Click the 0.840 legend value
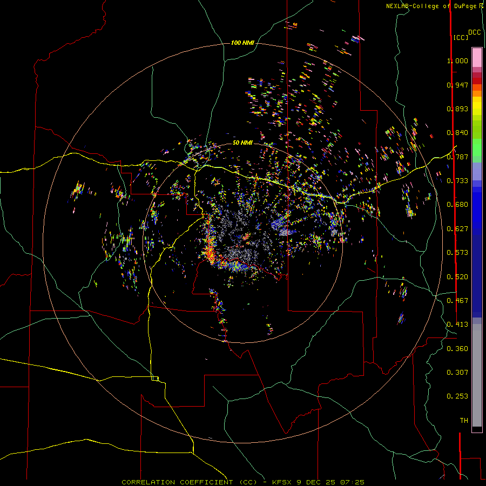486x486 pixels. (x=457, y=133)
